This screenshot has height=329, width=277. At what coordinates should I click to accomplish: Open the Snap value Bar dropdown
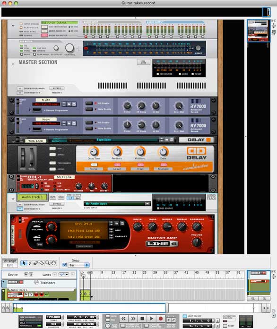79,265
